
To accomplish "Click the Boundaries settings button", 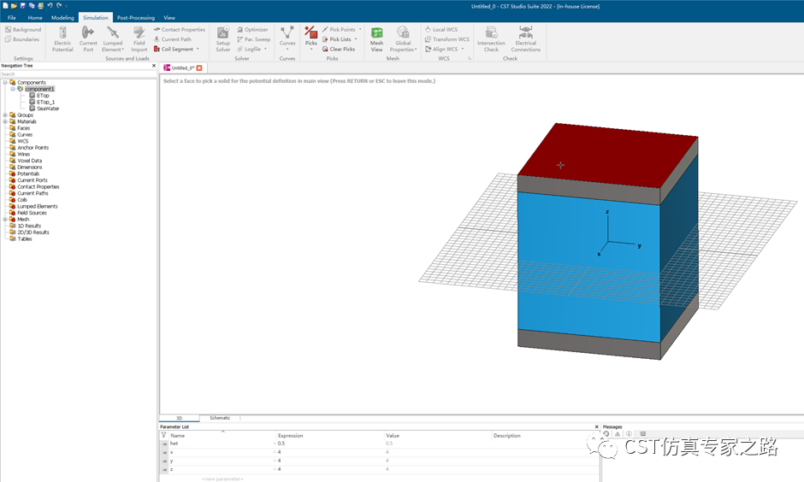I will click(22, 39).
